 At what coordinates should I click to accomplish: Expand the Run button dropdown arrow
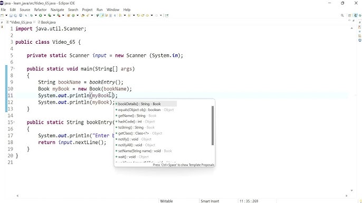click(45, 15)
